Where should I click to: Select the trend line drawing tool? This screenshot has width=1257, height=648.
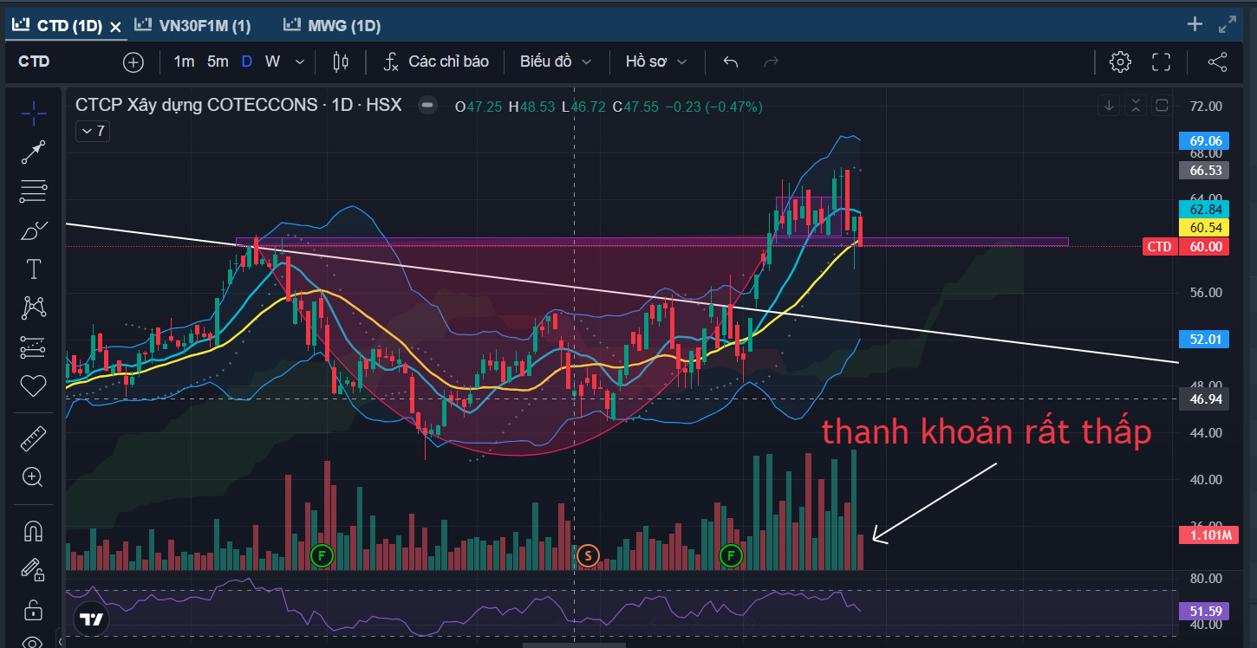[x=34, y=152]
